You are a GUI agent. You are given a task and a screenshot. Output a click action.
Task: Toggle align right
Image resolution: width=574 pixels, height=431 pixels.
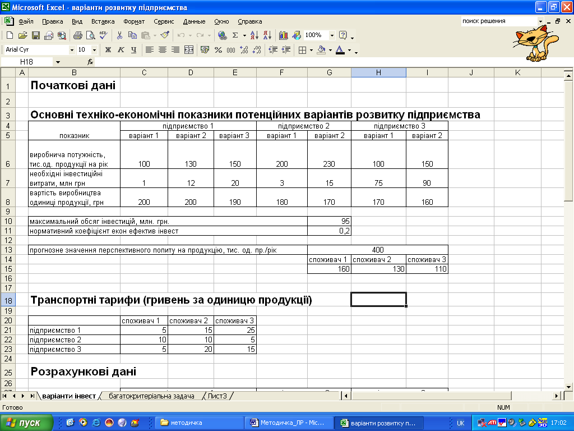tap(175, 50)
